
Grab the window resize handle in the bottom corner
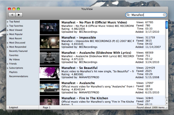166,108
